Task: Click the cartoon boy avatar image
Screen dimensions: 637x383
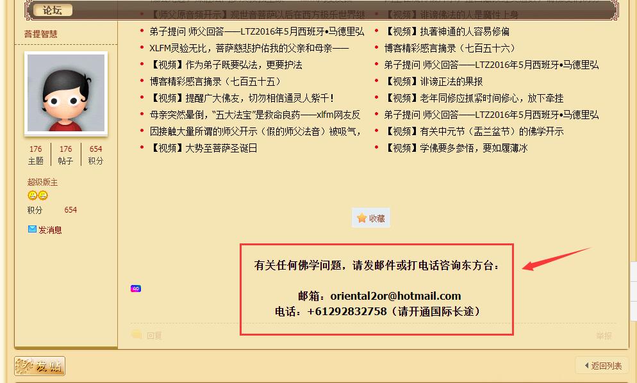Action: coord(66,93)
